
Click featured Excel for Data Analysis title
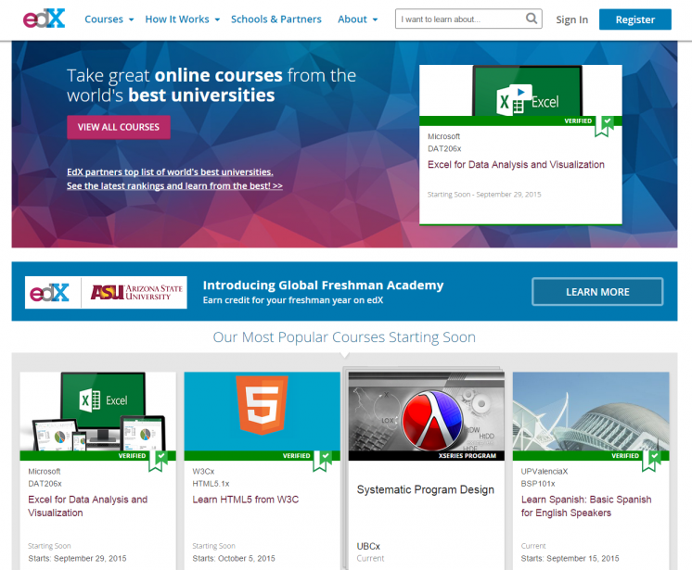(x=516, y=164)
